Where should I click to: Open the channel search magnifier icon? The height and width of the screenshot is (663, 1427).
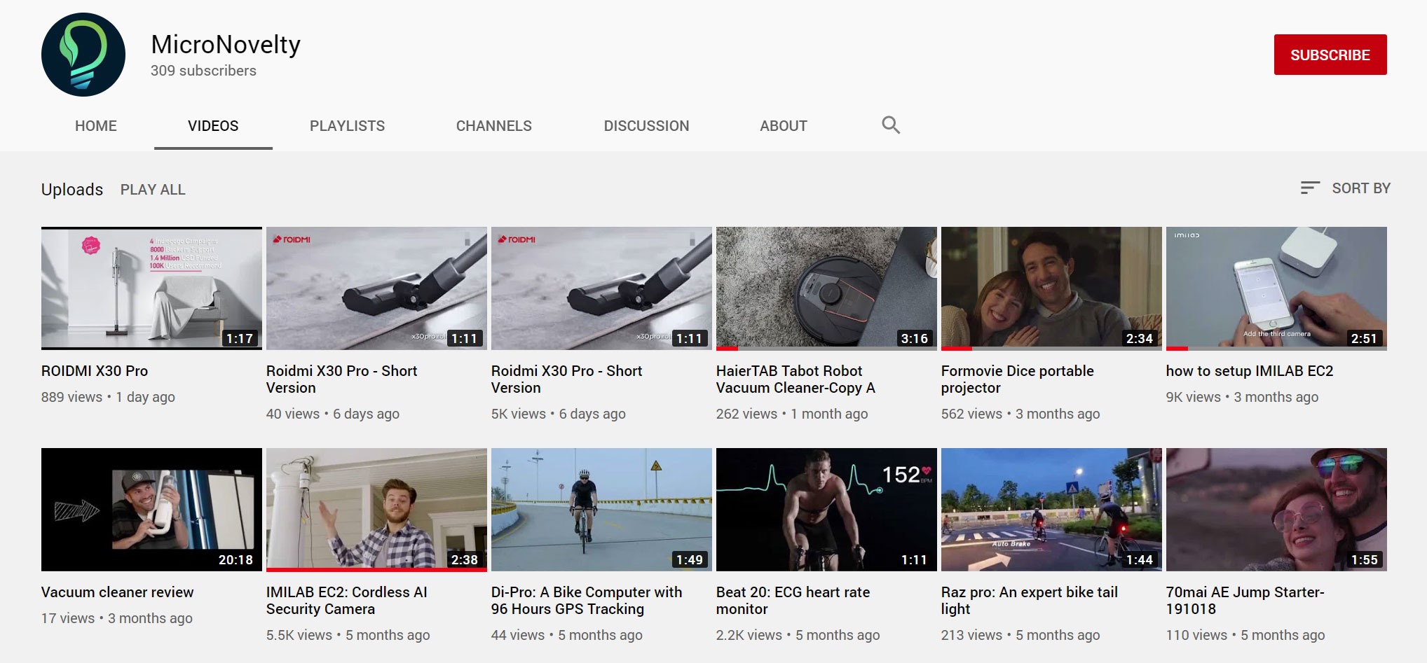pyautogui.click(x=891, y=125)
